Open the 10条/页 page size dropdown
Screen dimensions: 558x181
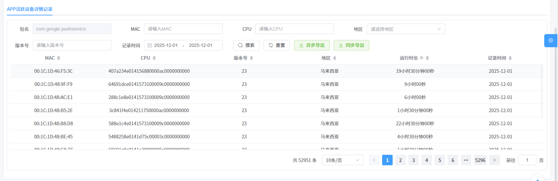pyautogui.click(x=343, y=160)
